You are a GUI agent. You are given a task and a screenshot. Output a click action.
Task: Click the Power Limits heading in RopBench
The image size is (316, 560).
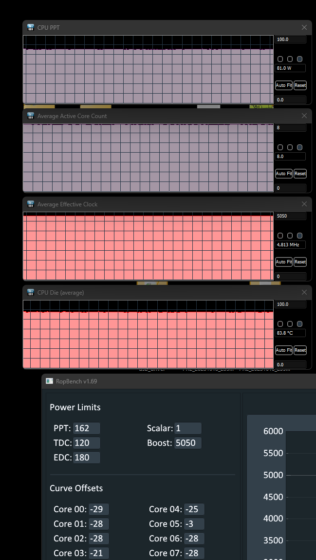click(75, 407)
